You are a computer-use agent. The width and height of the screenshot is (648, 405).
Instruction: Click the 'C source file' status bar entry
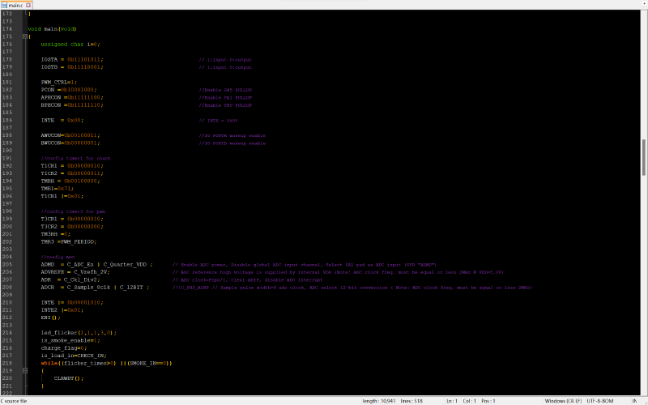[14, 401]
